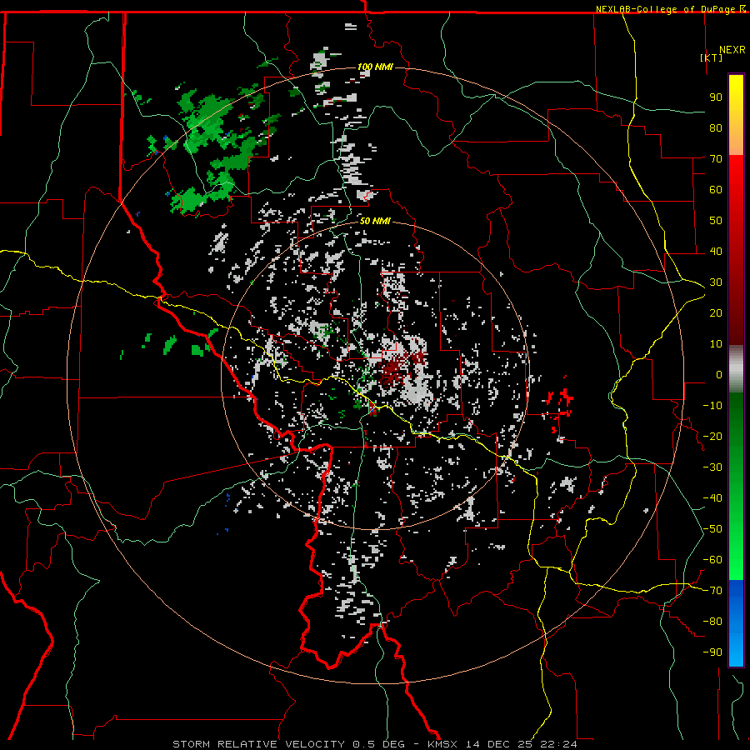
Task: Click the -40 value on the velocity scale
Action: click(x=712, y=498)
